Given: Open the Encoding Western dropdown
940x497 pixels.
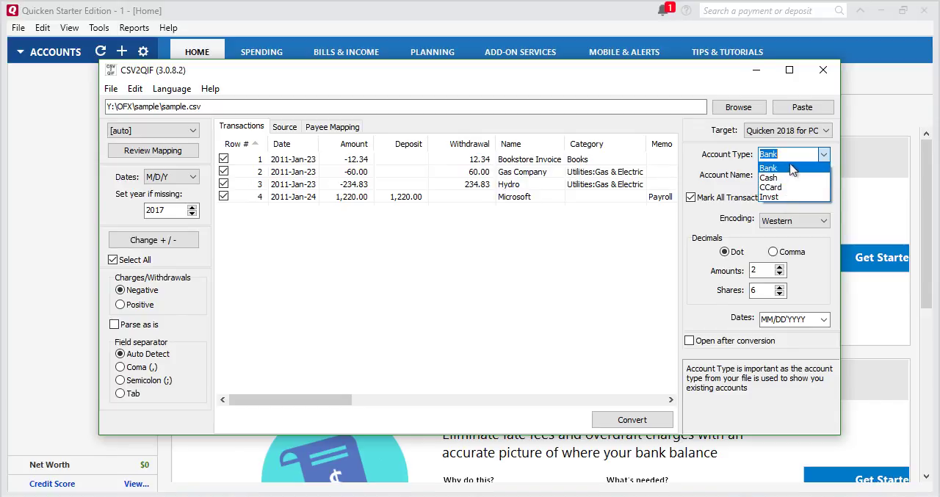Looking at the screenshot, I should point(795,220).
